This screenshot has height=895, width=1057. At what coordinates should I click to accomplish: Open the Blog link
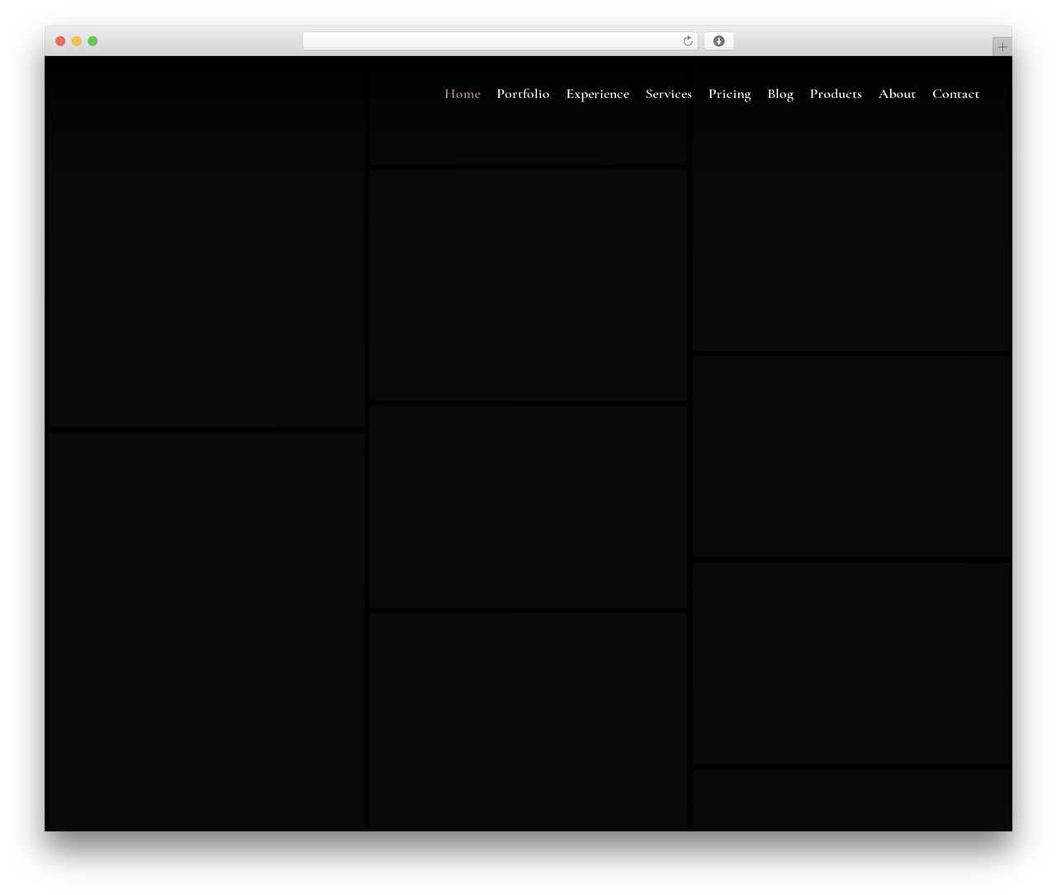coord(780,94)
